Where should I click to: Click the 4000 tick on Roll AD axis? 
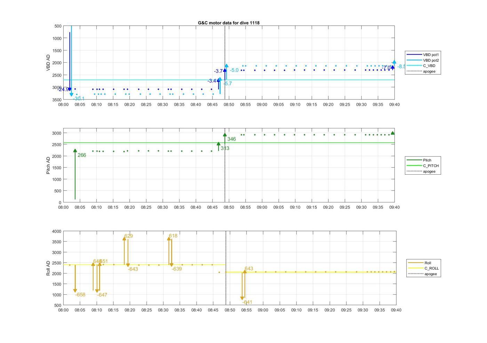point(57,231)
